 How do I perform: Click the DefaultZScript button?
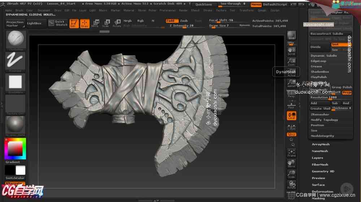[275, 4]
